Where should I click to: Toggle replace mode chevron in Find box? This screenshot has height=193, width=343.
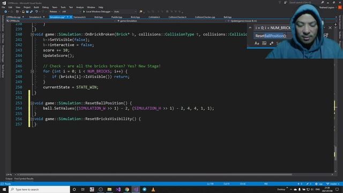pos(250,28)
